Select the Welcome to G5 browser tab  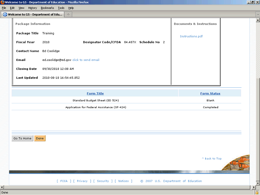click(x=32, y=15)
